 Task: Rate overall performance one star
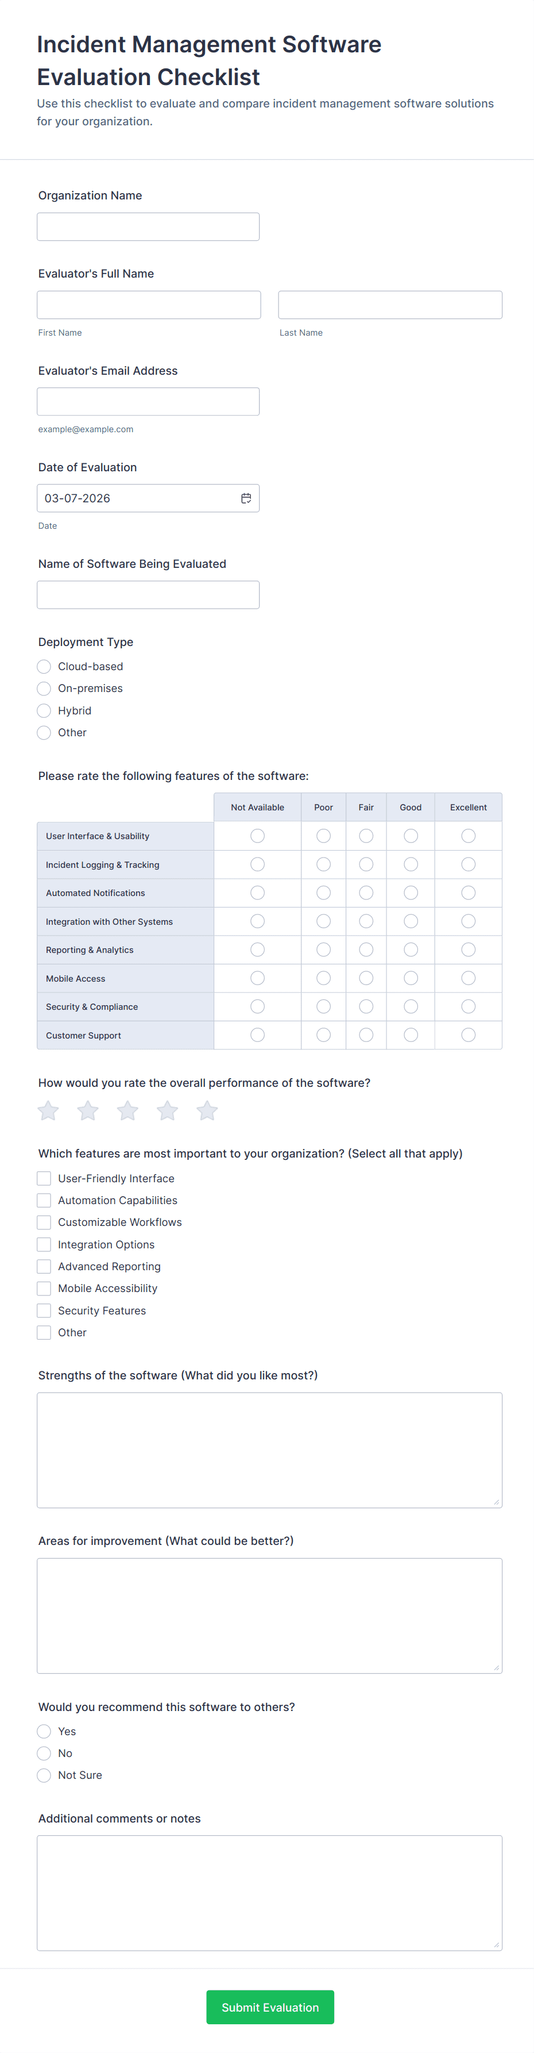coord(49,1110)
